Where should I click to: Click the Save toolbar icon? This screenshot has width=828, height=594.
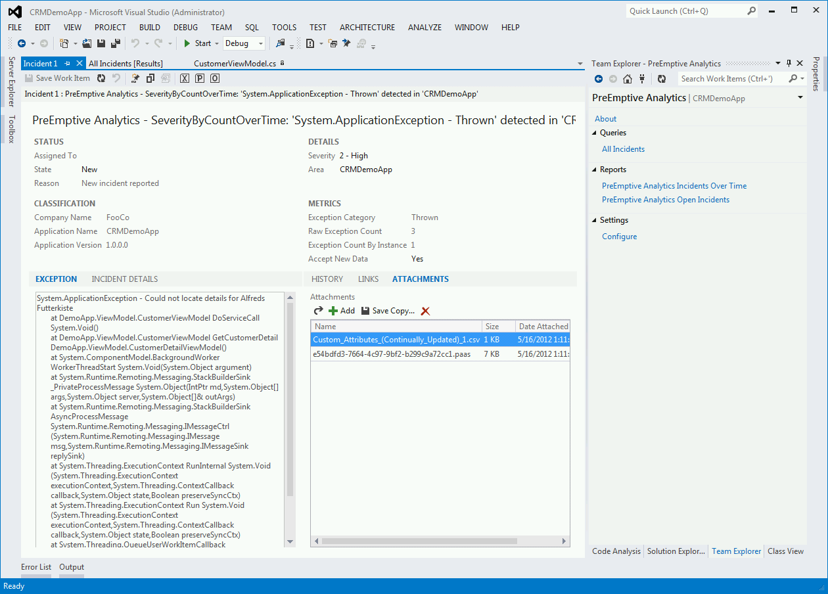point(101,43)
